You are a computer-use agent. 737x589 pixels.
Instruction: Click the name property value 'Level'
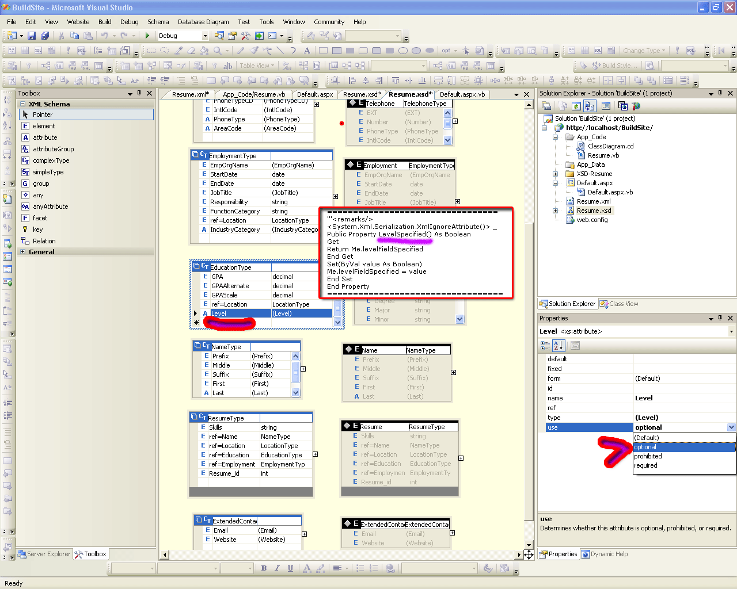[x=684, y=398]
